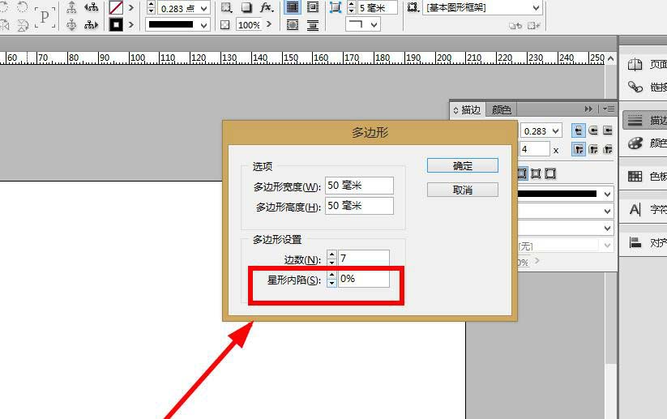Select round cap in stroke panel

(593, 130)
